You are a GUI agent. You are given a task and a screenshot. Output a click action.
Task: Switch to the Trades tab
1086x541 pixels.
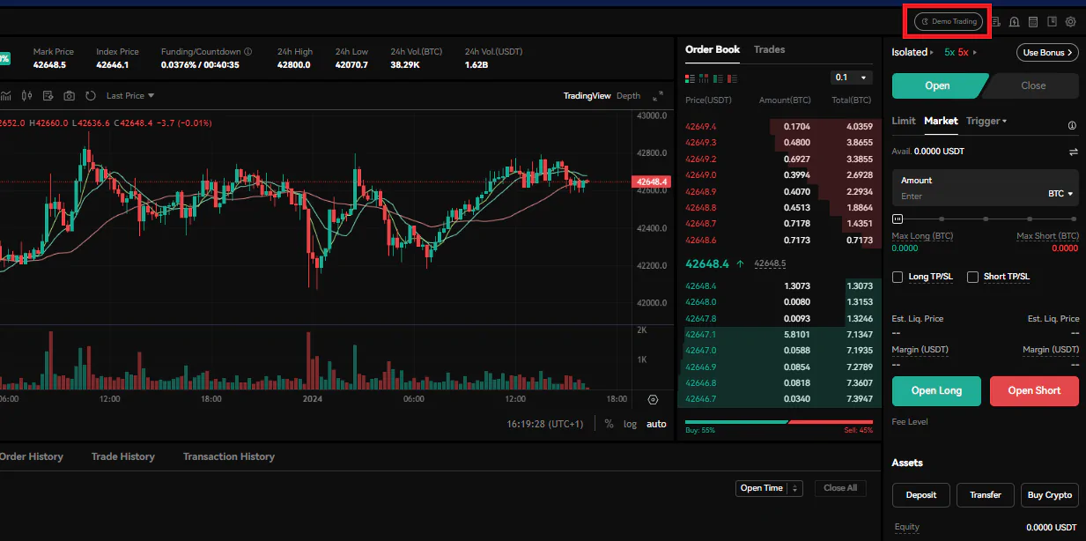pos(769,49)
